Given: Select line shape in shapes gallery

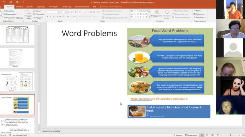Looking at the screenshot, I should pyautogui.click(x=135, y=11).
